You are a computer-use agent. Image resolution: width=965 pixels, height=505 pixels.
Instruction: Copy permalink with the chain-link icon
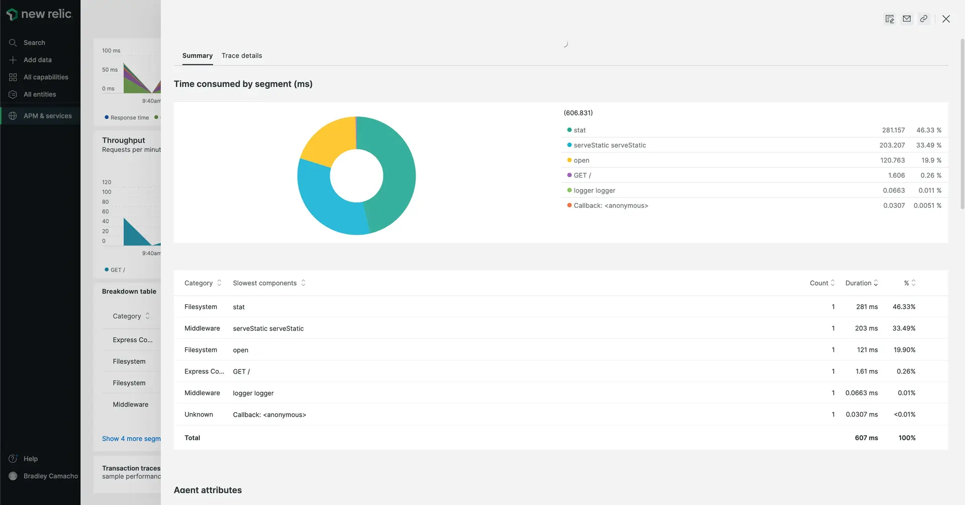[924, 19]
